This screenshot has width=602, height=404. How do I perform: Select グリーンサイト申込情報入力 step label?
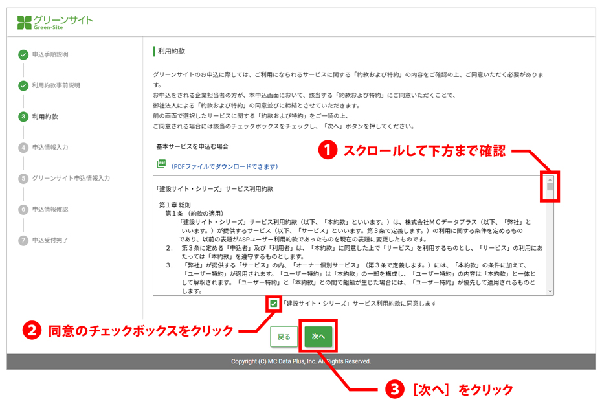coord(71,178)
